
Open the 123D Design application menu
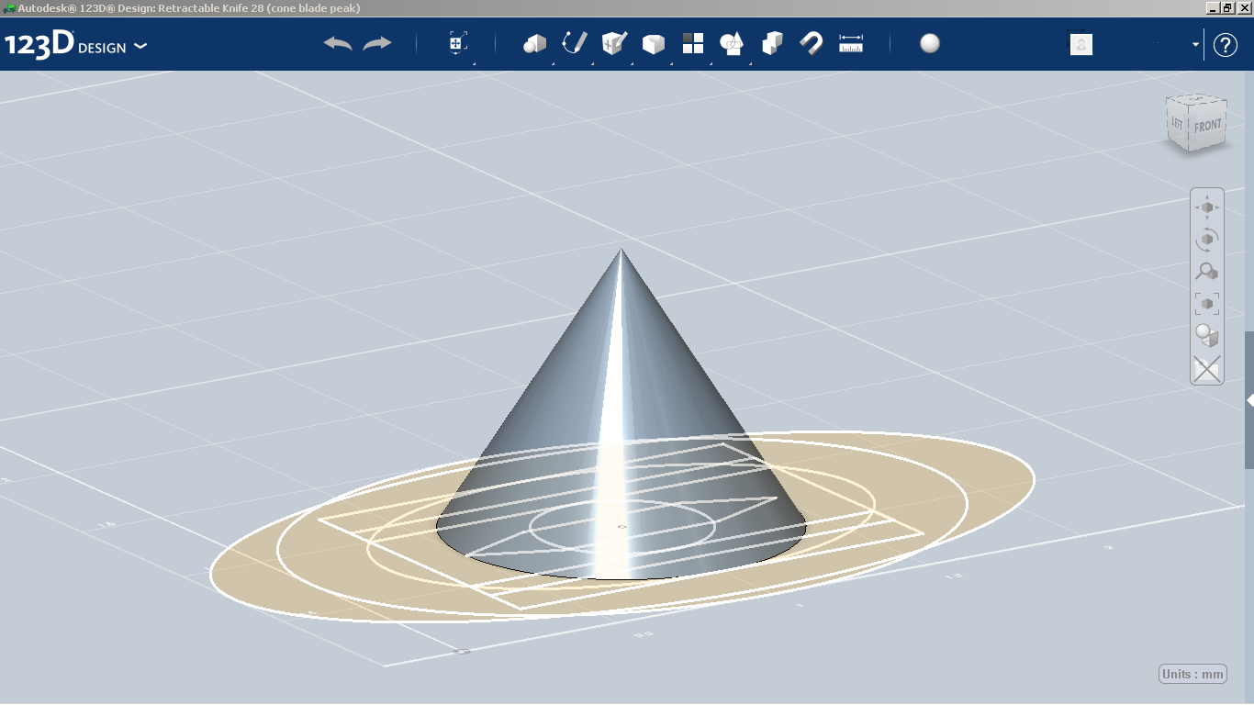point(75,45)
